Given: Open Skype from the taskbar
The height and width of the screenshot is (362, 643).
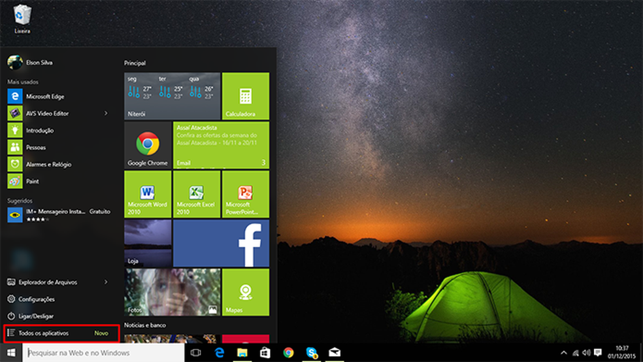Looking at the screenshot, I should pos(312,353).
